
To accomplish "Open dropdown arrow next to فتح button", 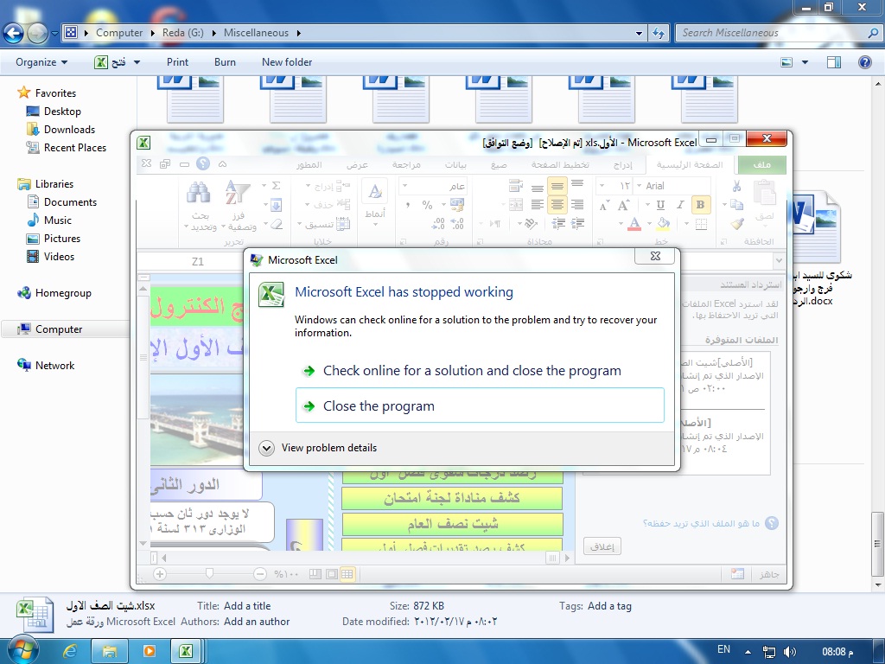I will [137, 62].
